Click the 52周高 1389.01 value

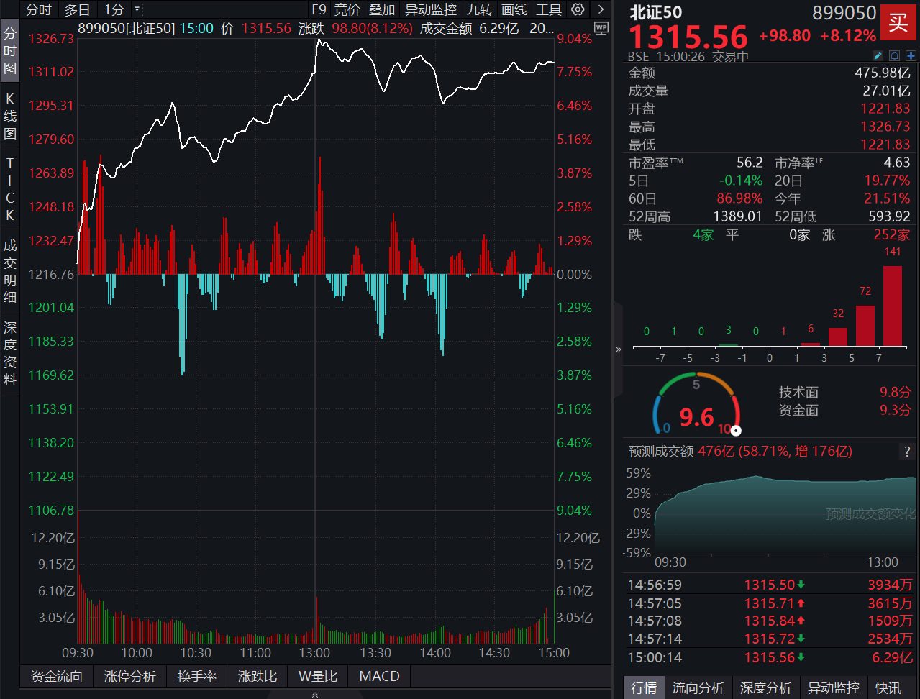pos(737,216)
